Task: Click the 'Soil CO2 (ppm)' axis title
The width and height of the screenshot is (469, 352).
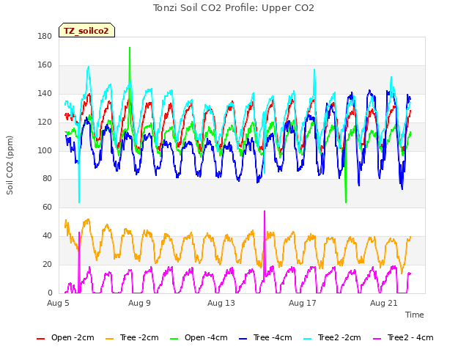Action: [10, 165]
